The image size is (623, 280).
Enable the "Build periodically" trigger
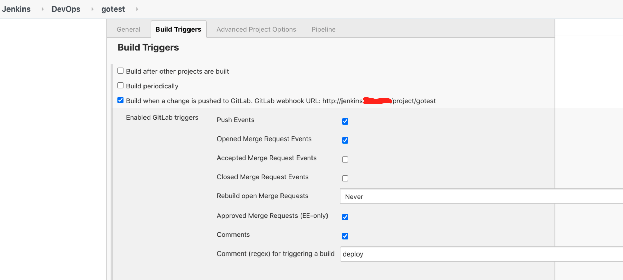[x=120, y=85]
